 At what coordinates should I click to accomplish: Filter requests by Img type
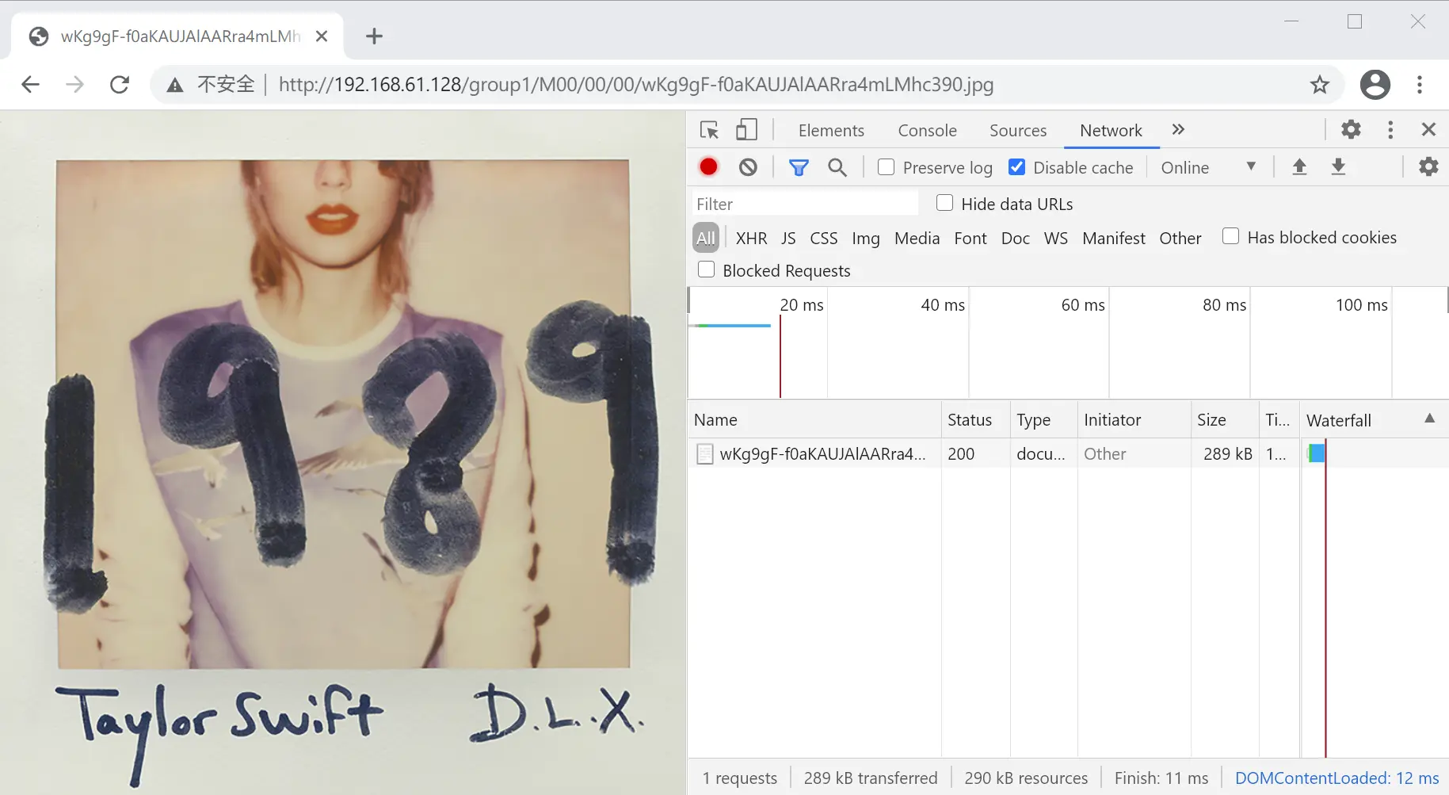[x=865, y=239]
